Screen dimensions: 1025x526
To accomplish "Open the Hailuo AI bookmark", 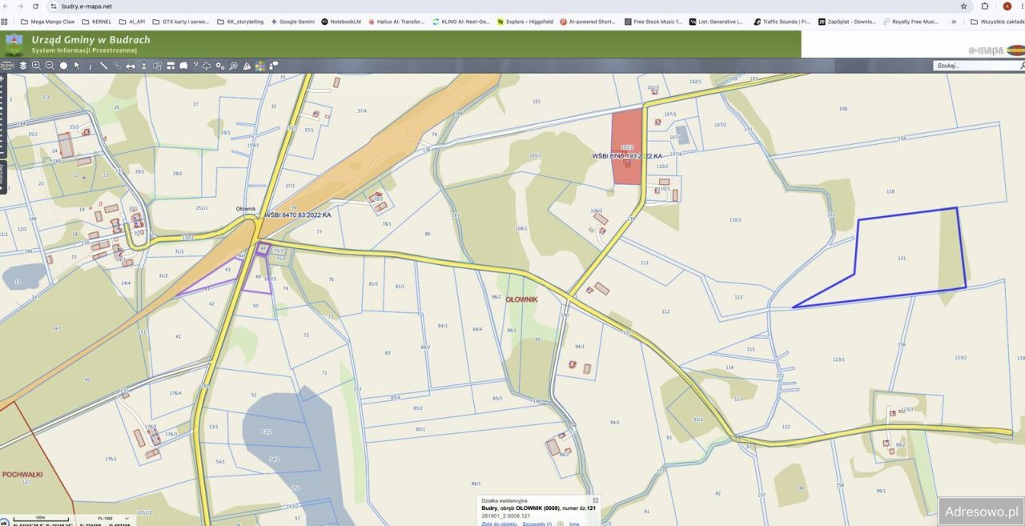I will point(396,22).
